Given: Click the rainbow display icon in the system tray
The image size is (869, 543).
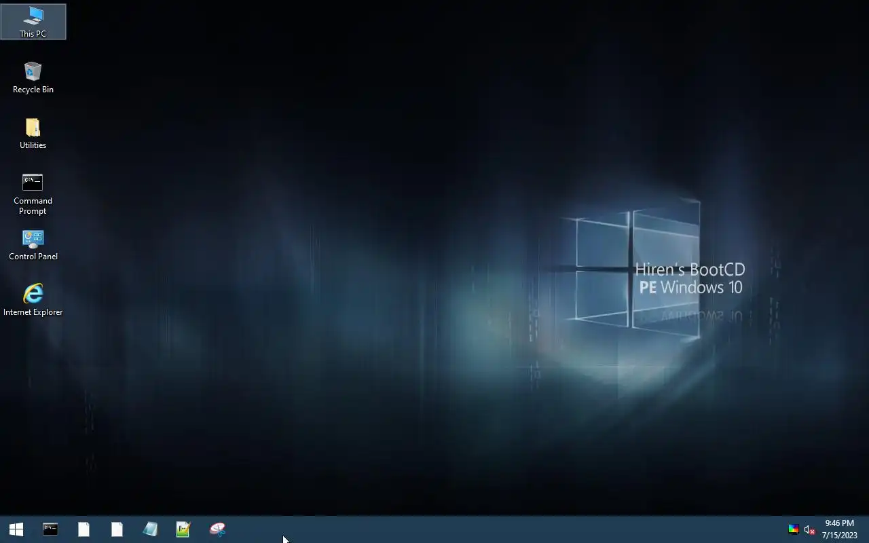Looking at the screenshot, I should [793, 529].
